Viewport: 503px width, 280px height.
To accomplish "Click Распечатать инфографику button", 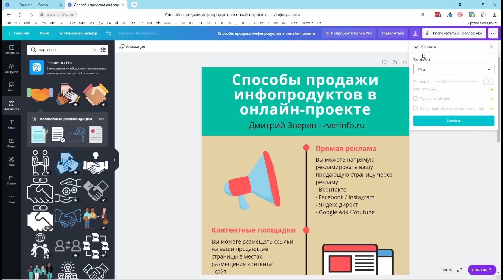I will coord(454,33).
